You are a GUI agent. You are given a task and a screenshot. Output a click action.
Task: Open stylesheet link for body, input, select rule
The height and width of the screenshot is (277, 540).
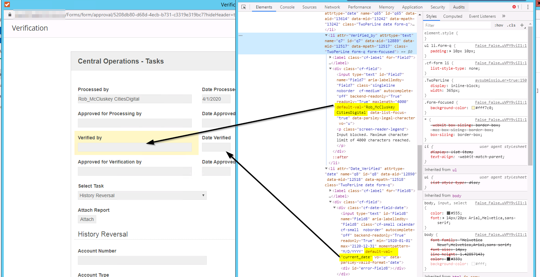point(501,203)
